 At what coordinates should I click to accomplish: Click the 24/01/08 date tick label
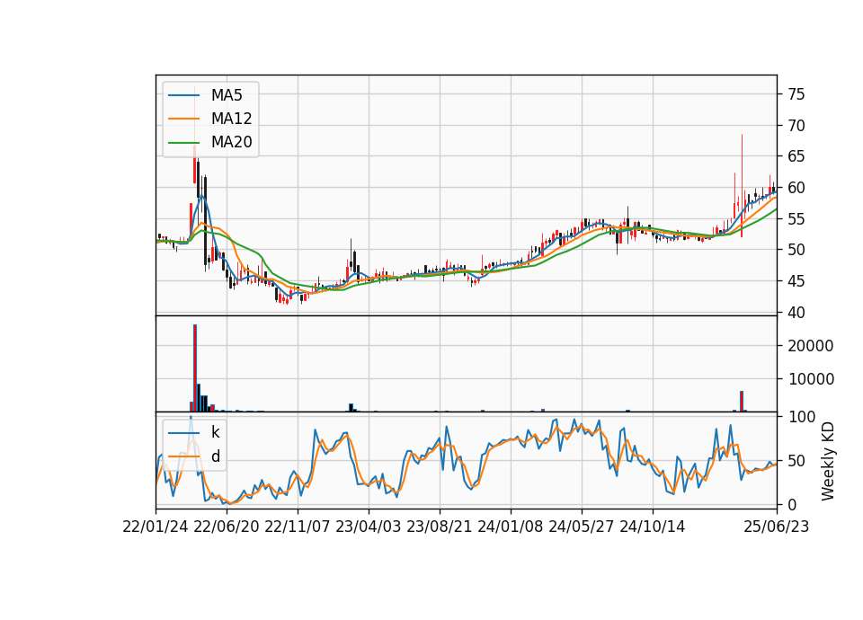click(x=511, y=527)
